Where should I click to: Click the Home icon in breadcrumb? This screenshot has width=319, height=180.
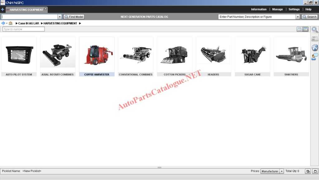pyautogui.click(x=11, y=23)
